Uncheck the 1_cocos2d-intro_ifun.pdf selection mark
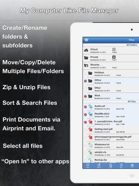This screenshot has height=186, width=139. click(85, 122)
